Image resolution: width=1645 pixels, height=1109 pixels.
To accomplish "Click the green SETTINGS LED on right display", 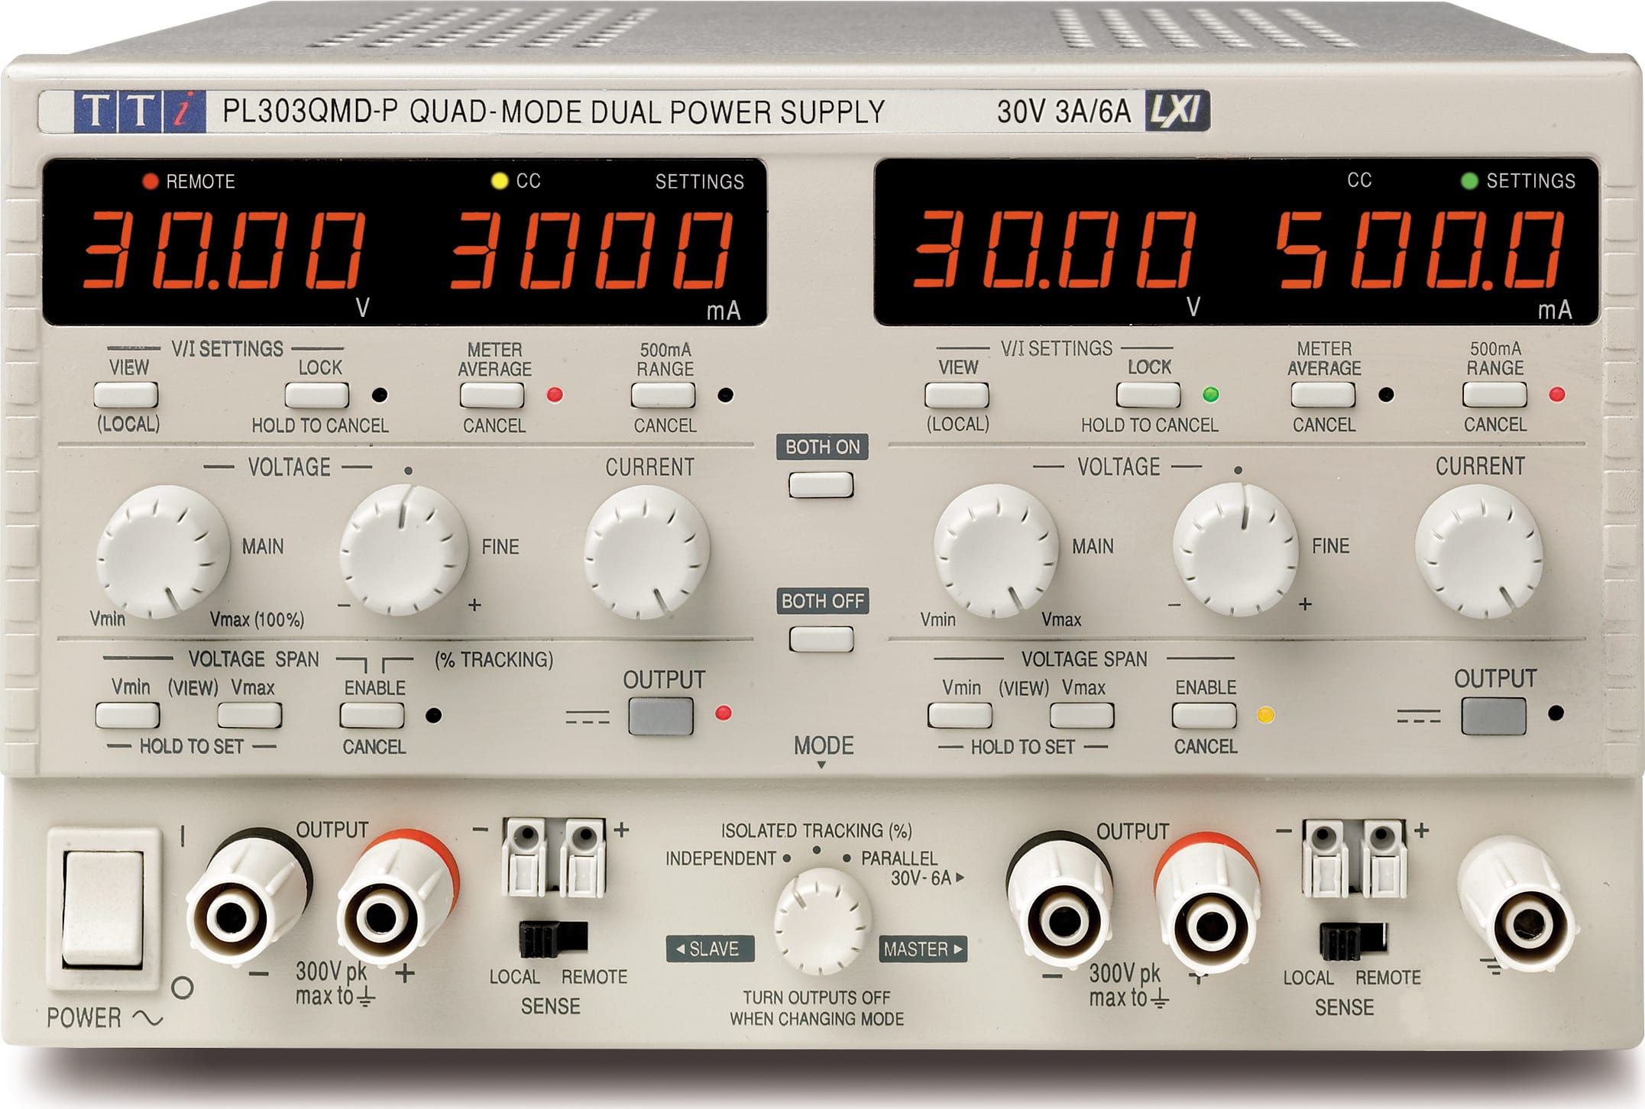I will click(1469, 181).
